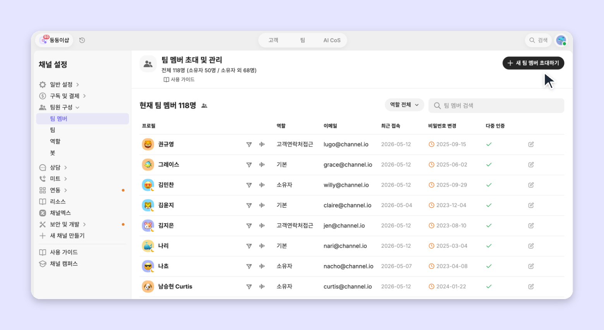
Task: Select 역할 under 팀원 구성
Action: (x=55, y=141)
